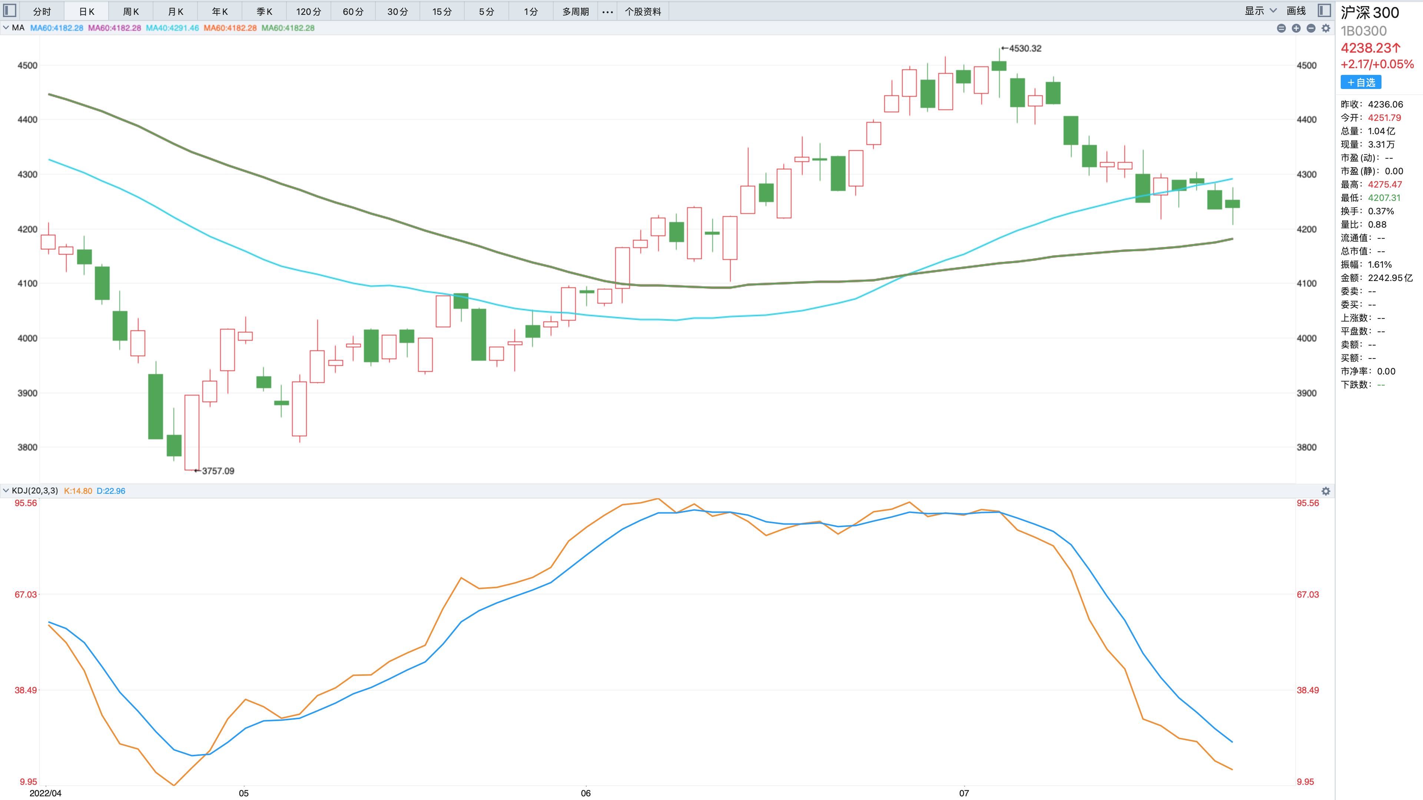Image resolution: width=1423 pixels, height=800 pixels.
Task: Select the 多周期 multi-period tab
Action: (575, 11)
